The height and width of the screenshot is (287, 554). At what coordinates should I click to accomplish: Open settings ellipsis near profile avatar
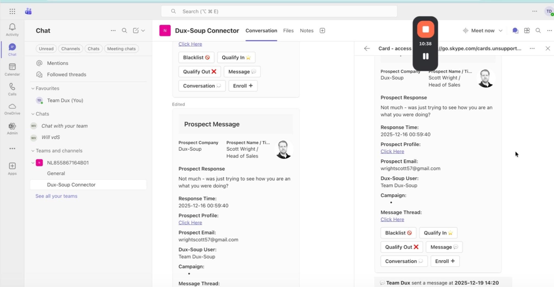pyautogui.click(x=535, y=11)
